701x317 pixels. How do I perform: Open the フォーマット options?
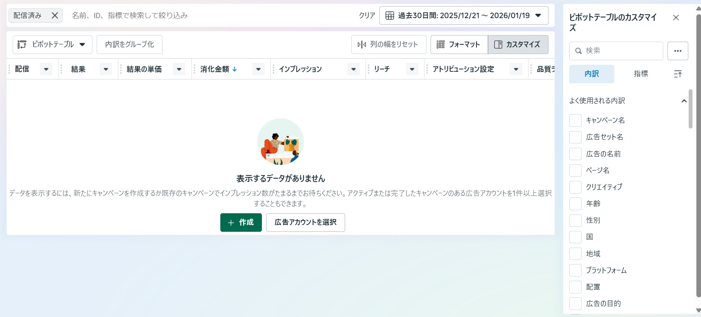coord(459,44)
